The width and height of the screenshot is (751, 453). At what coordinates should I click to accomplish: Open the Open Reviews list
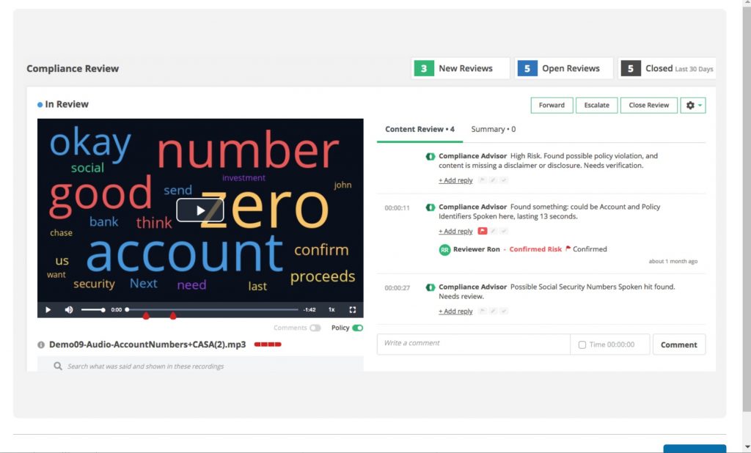[564, 68]
